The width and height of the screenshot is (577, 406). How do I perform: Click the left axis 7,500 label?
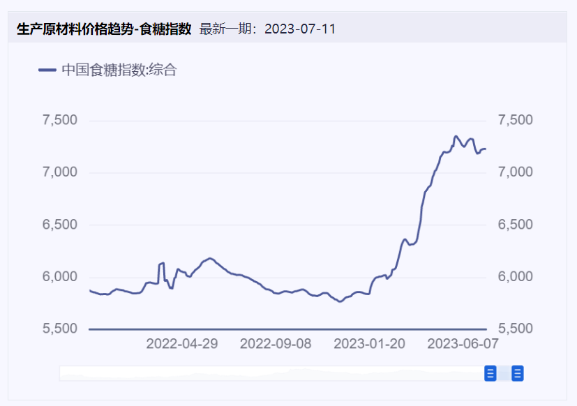point(60,120)
